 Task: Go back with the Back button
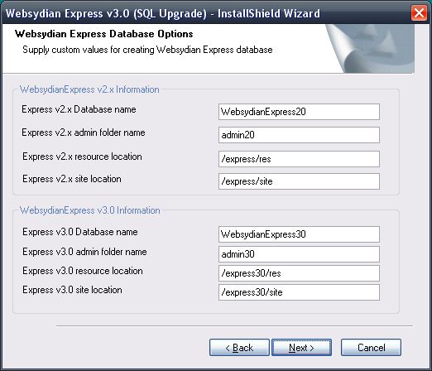point(239,348)
